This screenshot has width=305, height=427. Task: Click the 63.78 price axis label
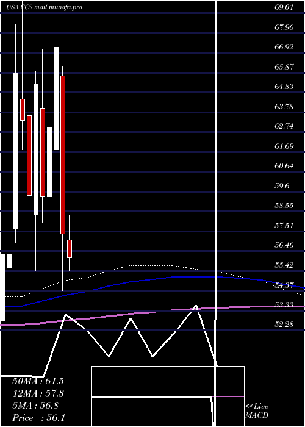coord(284,107)
